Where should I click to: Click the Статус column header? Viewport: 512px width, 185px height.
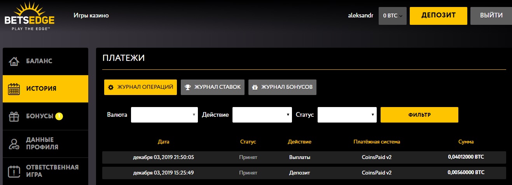pyautogui.click(x=248, y=142)
